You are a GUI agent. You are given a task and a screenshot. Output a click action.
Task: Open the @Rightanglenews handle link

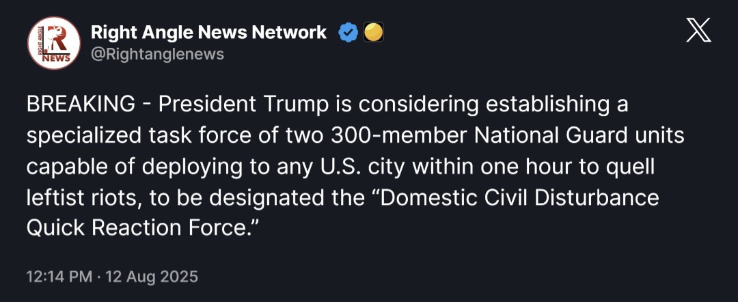click(x=157, y=54)
